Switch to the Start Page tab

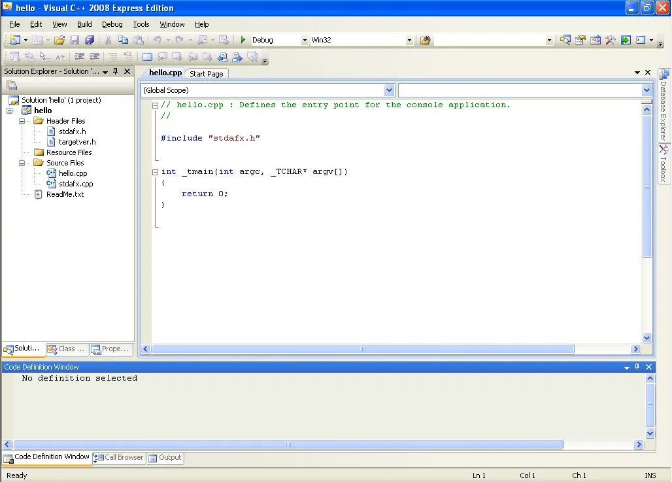(x=207, y=74)
